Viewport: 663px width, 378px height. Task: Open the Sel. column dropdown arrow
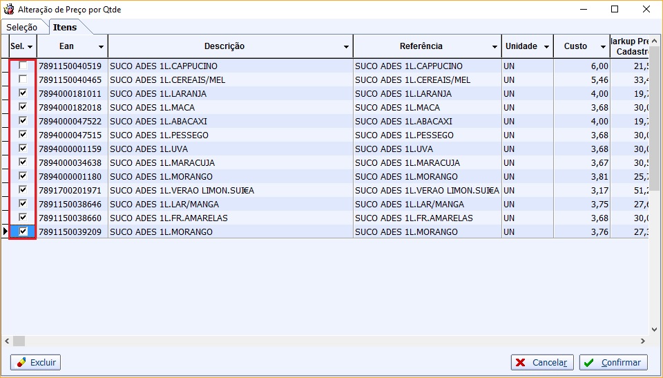tap(30, 46)
